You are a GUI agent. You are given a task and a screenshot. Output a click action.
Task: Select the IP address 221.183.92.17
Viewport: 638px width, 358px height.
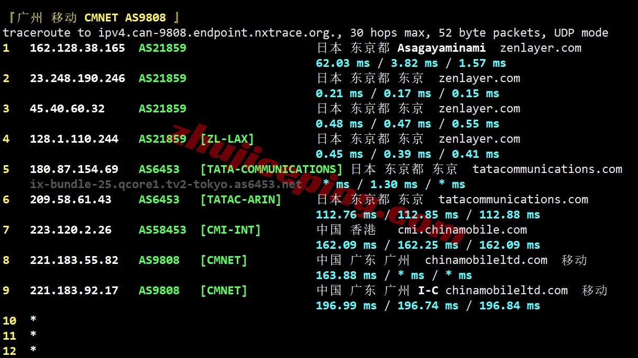pos(74,291)
